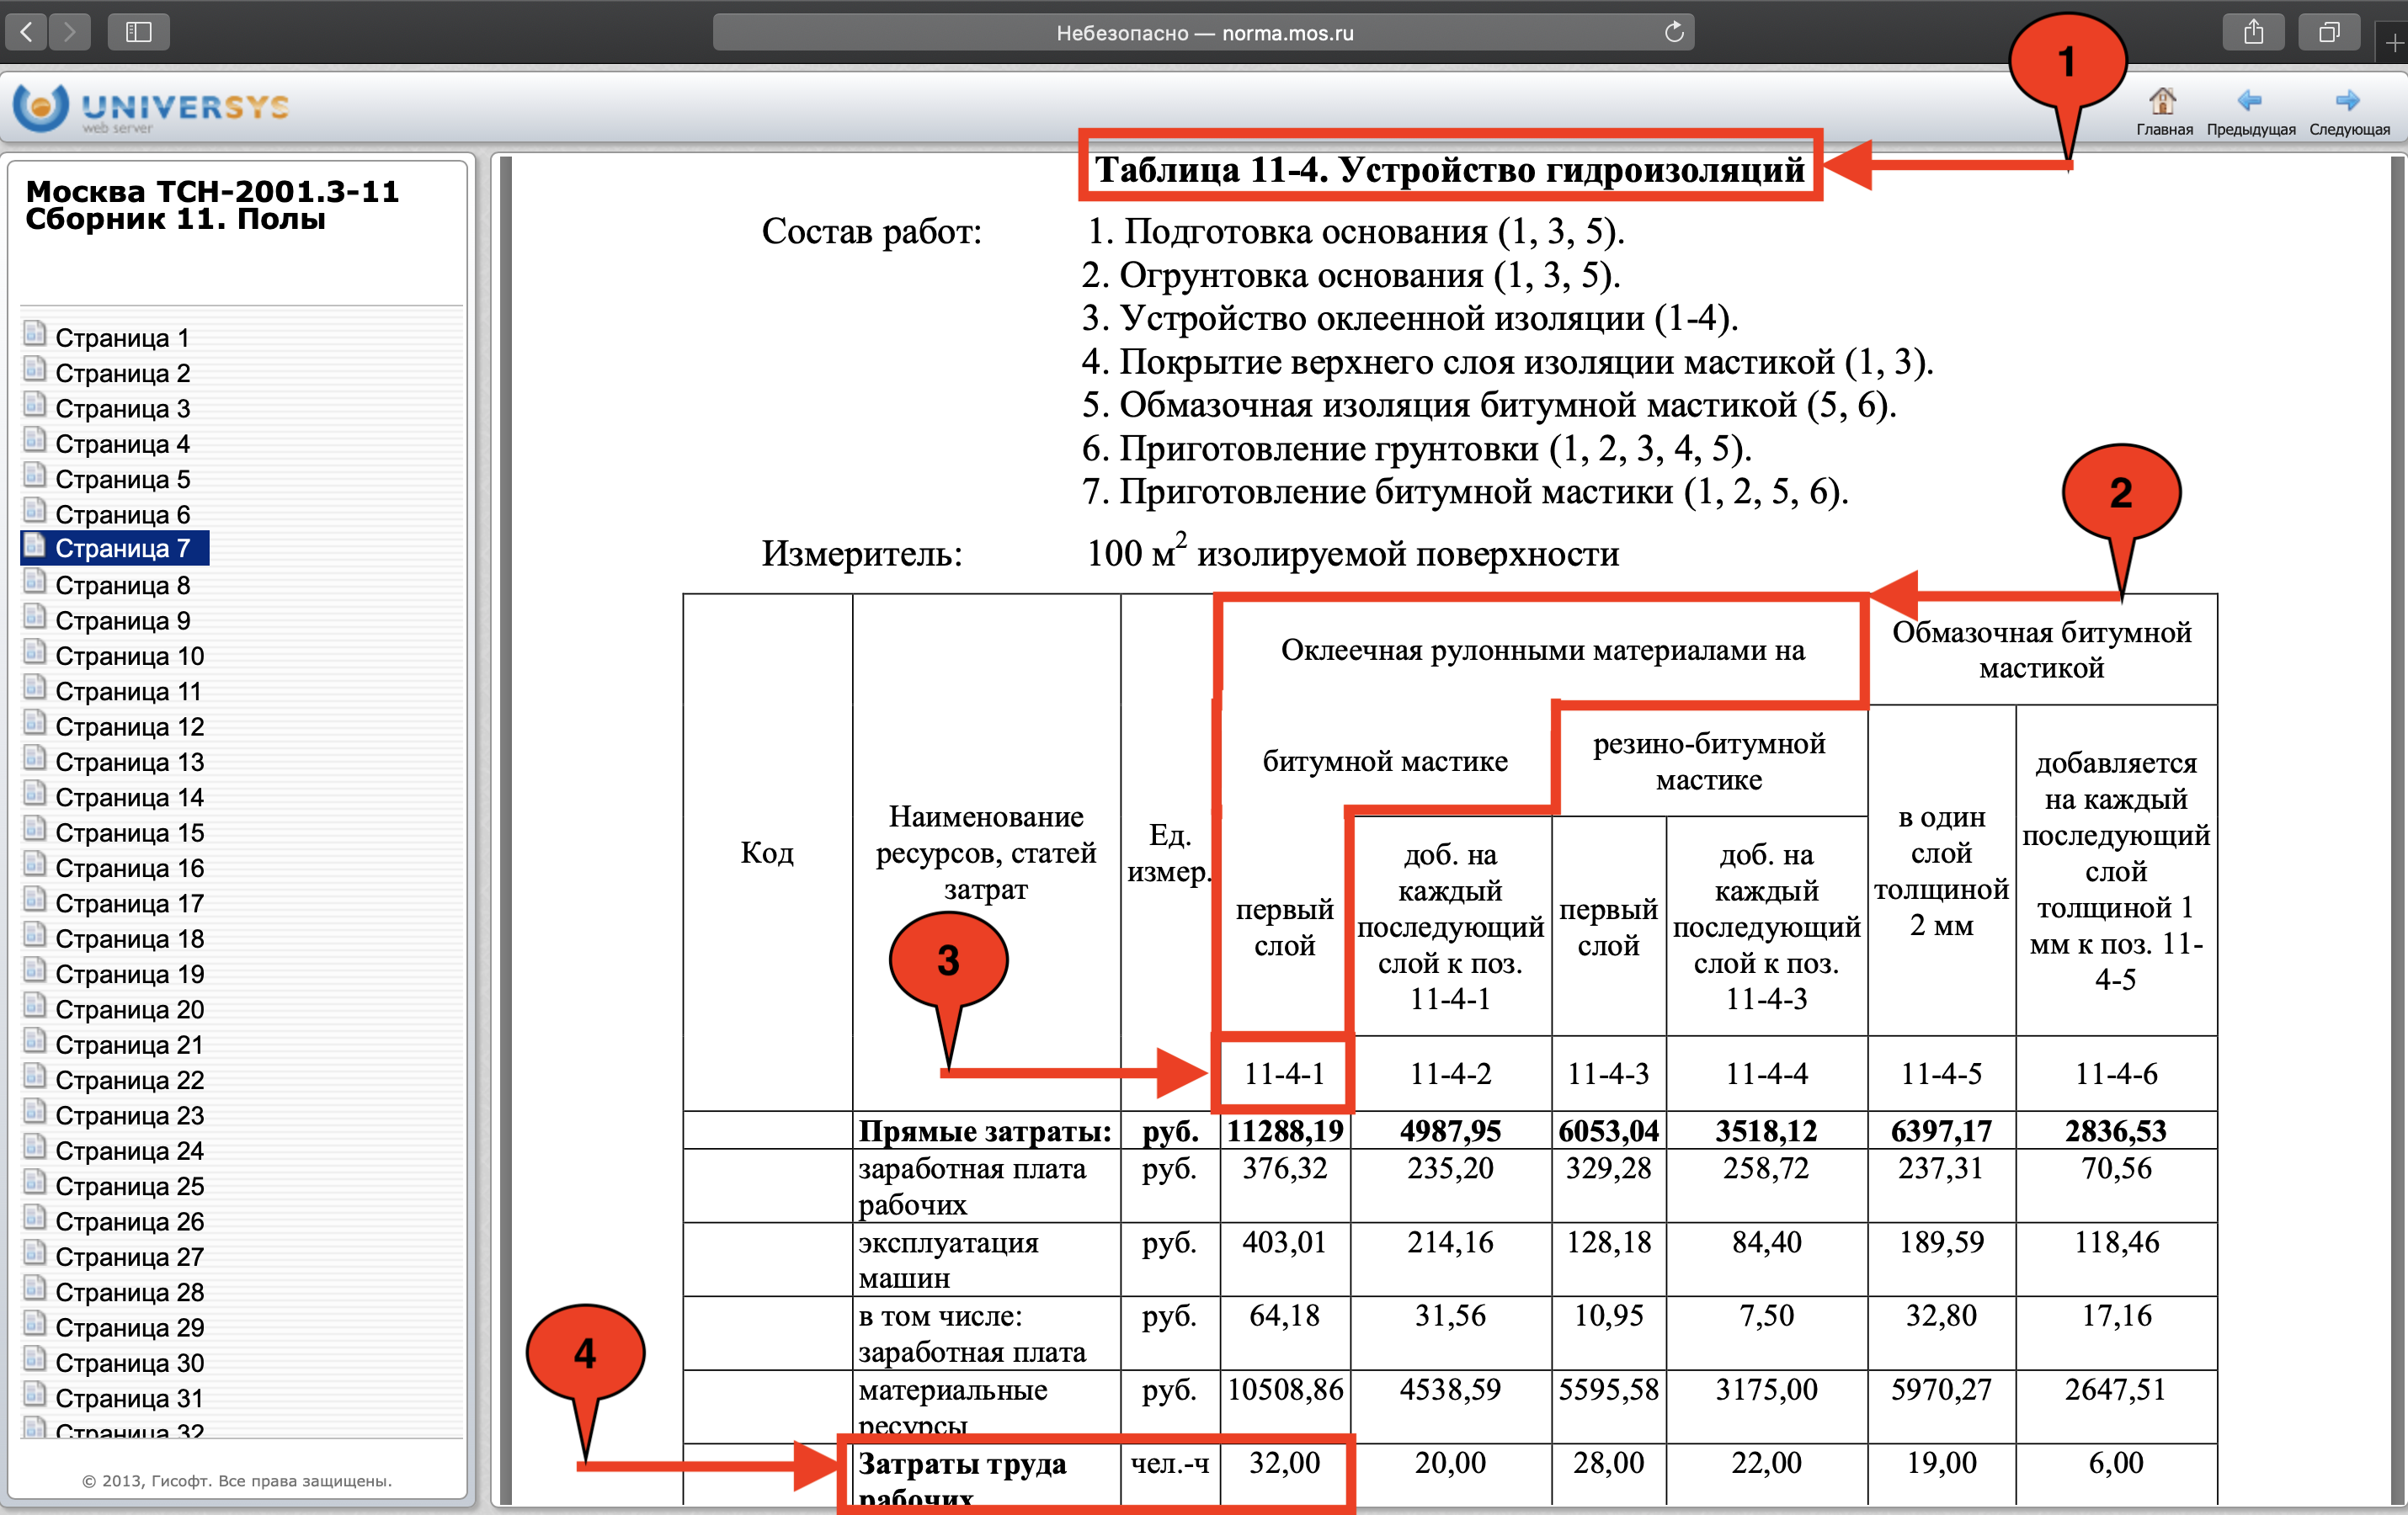Click table code cell 11-4-3
This screenshot has width=2408, height=1515.
(1608, 1073)
